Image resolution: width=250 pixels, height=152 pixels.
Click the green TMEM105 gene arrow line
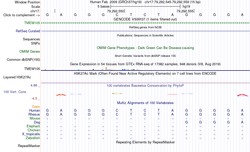145,23
